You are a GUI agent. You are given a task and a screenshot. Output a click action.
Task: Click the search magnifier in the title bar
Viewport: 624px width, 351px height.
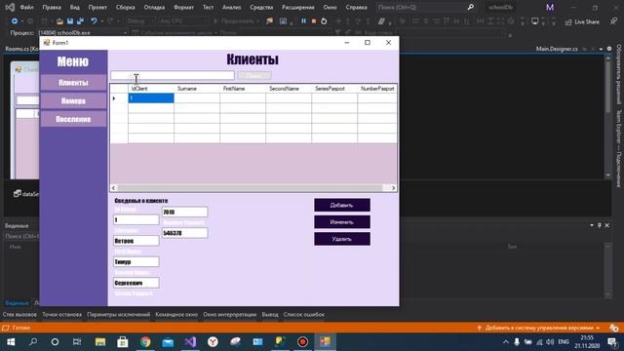point(470,7)
